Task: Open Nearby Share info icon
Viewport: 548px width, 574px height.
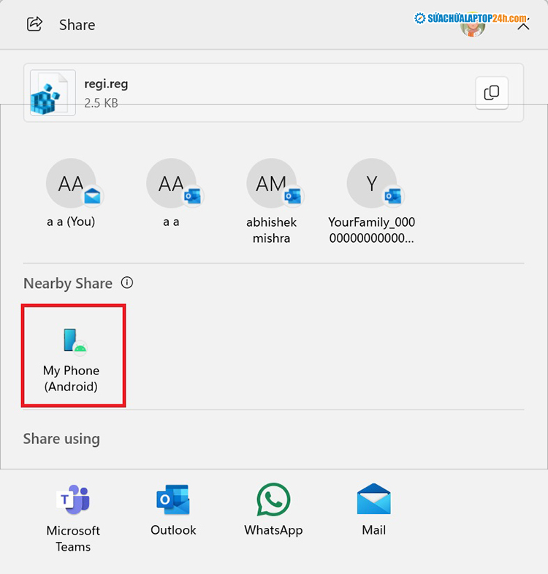Action: [x=127, y=282]
